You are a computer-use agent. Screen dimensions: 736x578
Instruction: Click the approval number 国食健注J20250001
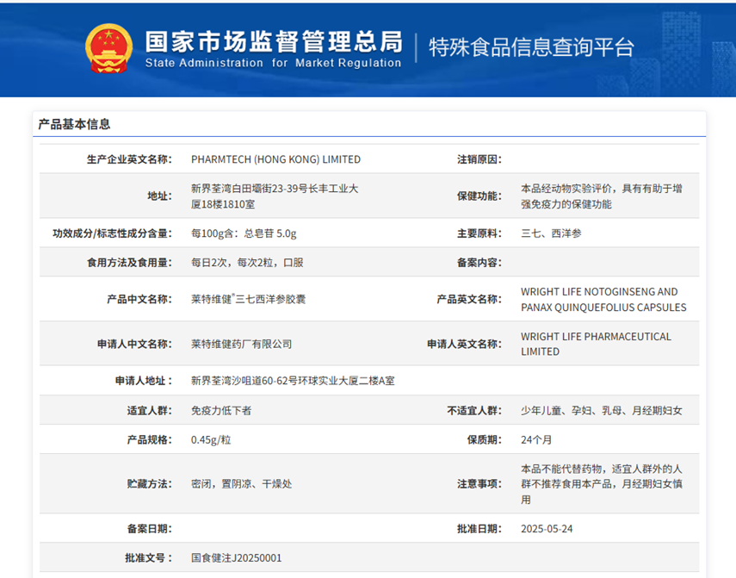(x=236, y=558)
